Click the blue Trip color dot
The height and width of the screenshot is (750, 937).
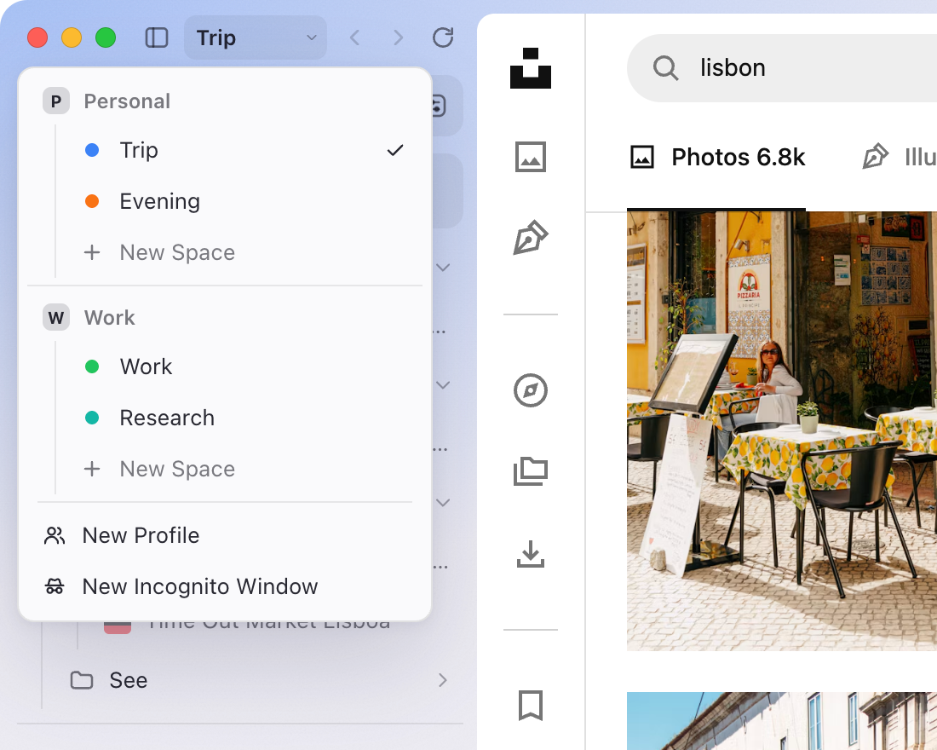[x=92, y=150]
